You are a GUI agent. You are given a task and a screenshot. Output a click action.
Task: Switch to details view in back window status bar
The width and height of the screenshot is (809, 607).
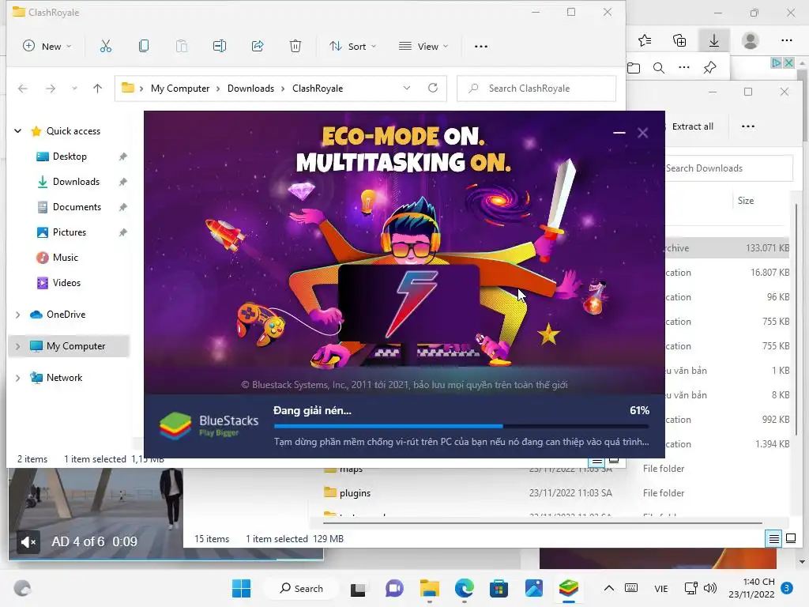[x=774, y=539]
